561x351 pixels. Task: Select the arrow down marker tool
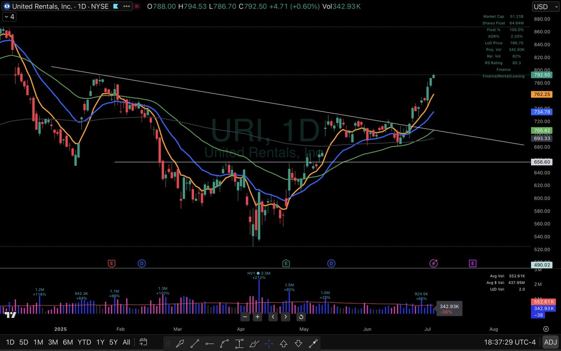click(x=298, y=344)
